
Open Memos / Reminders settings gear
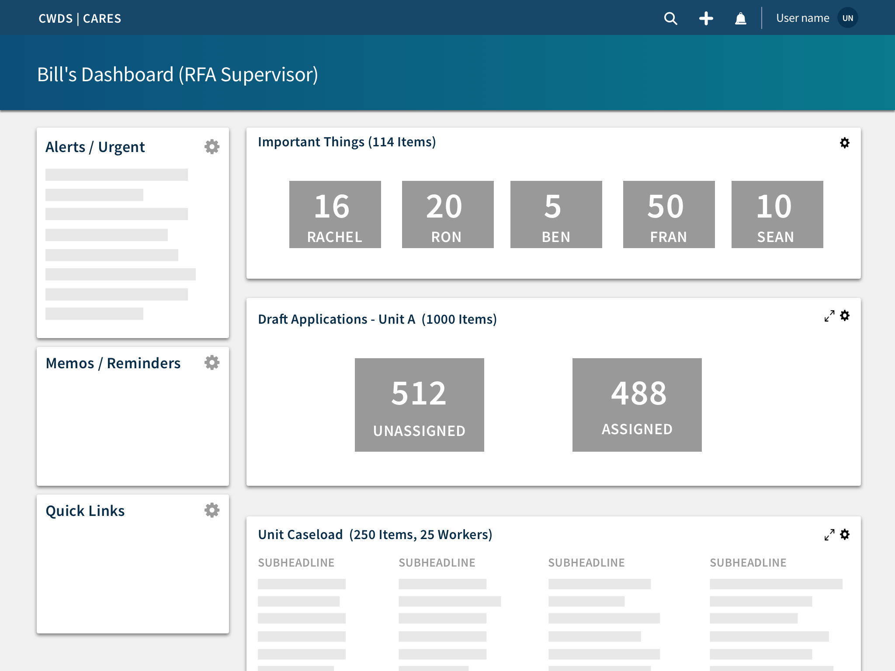[212, 363]
